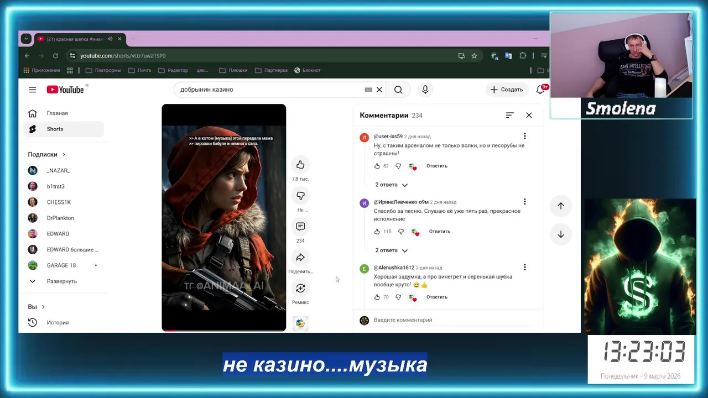Clear the search query with X
The height and width of the screenshot is (398, 708).
click(379, 90)
